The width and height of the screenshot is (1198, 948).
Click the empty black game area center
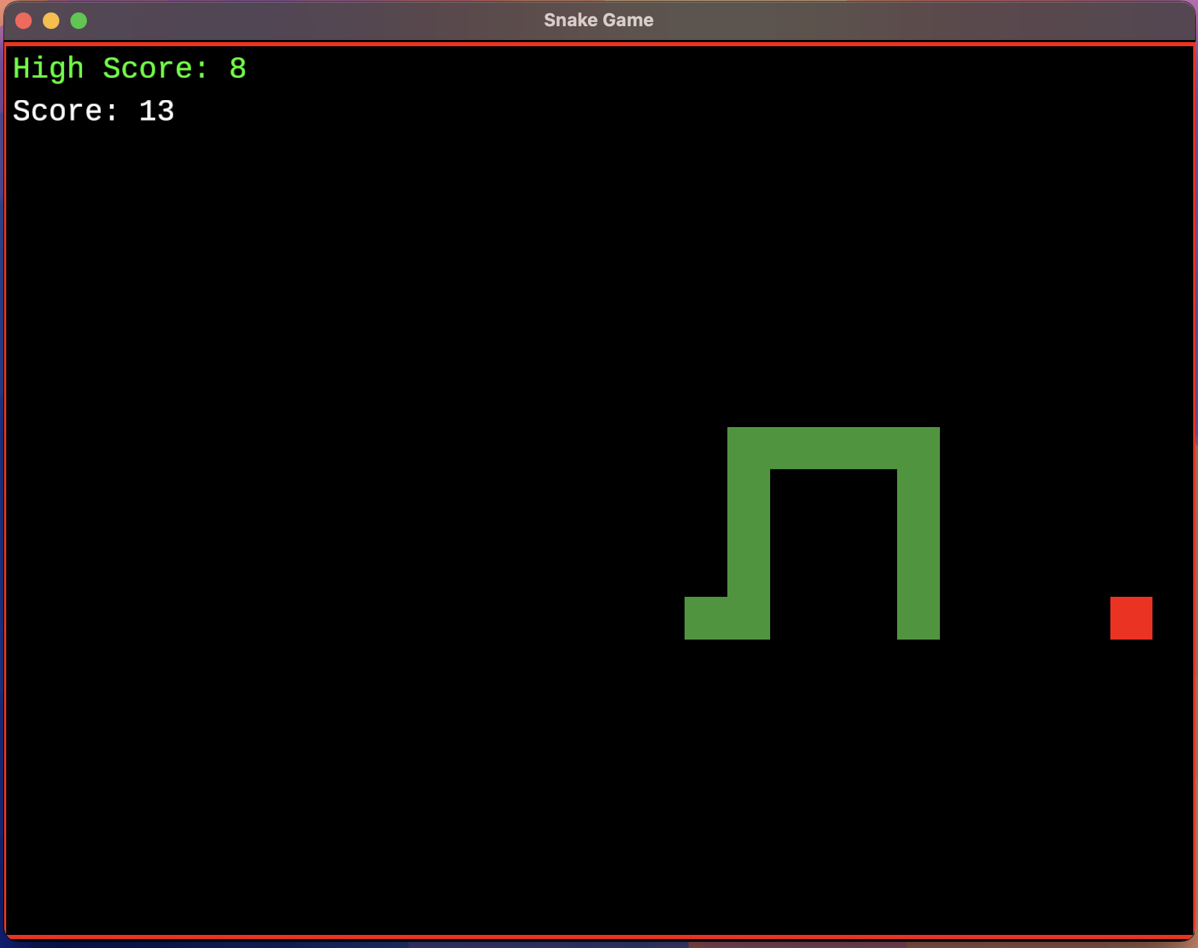(345, 483)
